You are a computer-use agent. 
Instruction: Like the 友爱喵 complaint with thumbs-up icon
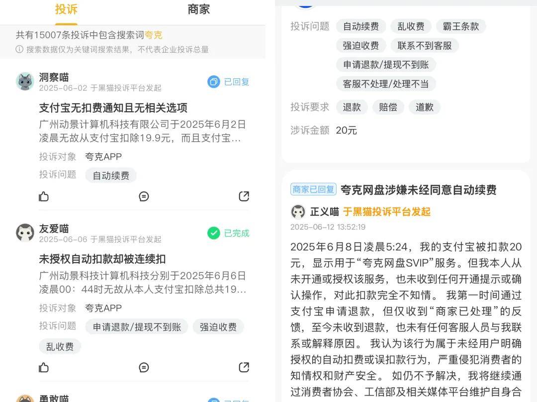tap(44, 367)
